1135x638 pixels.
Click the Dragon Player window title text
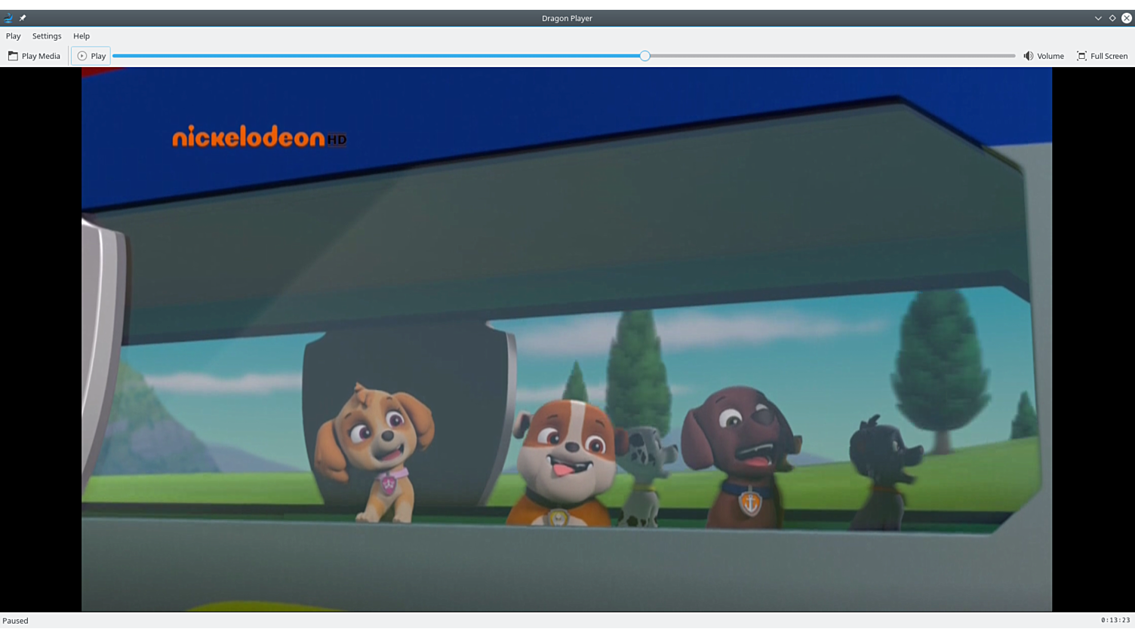click(567, 18)
